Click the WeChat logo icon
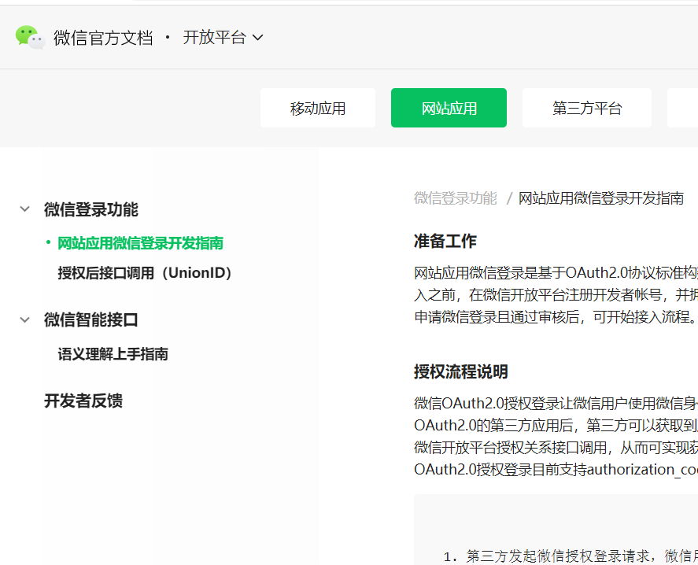Viewport: 698px width, 565px height. point(30,38)
